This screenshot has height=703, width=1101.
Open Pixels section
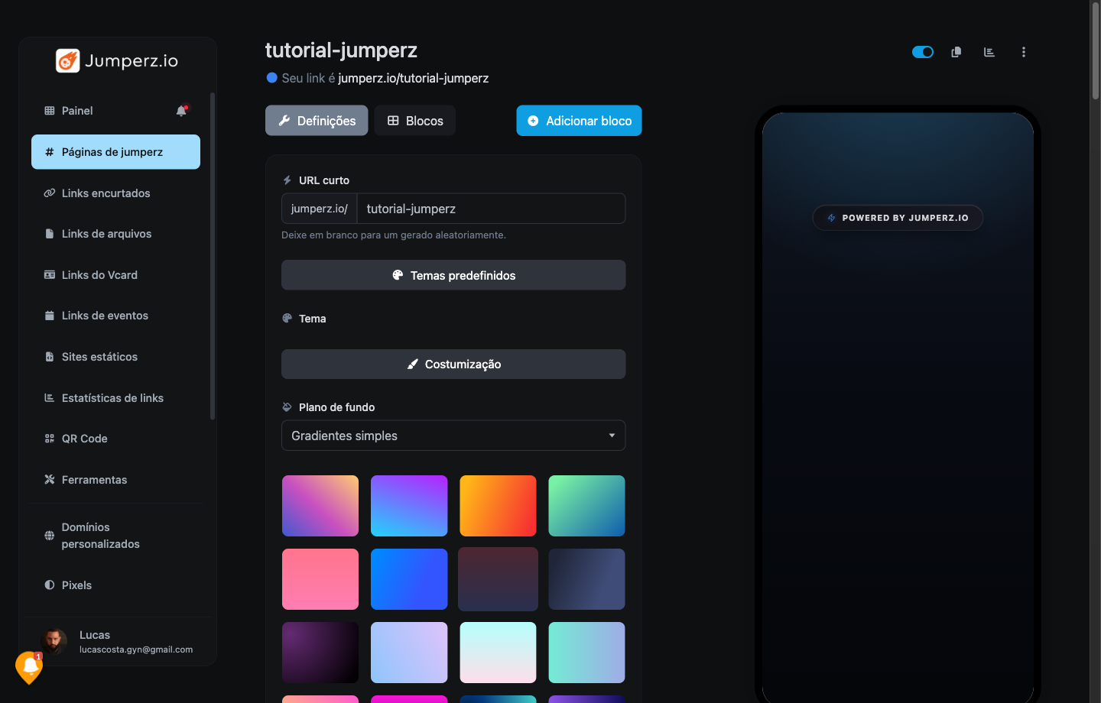click(x=115, y=585)
